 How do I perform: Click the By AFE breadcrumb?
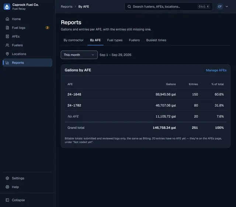(x=84, y=7)
